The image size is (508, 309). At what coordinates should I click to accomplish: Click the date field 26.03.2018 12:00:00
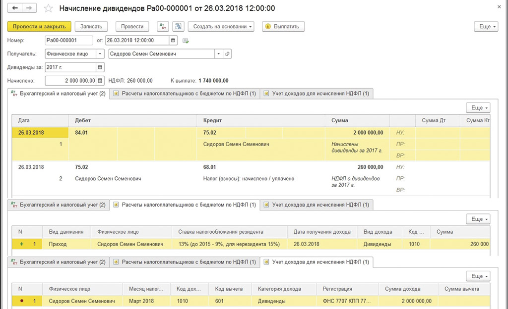tap(137, 41)
